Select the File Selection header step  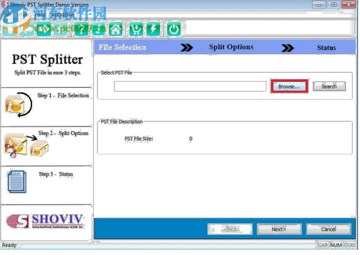coord(122,47)
